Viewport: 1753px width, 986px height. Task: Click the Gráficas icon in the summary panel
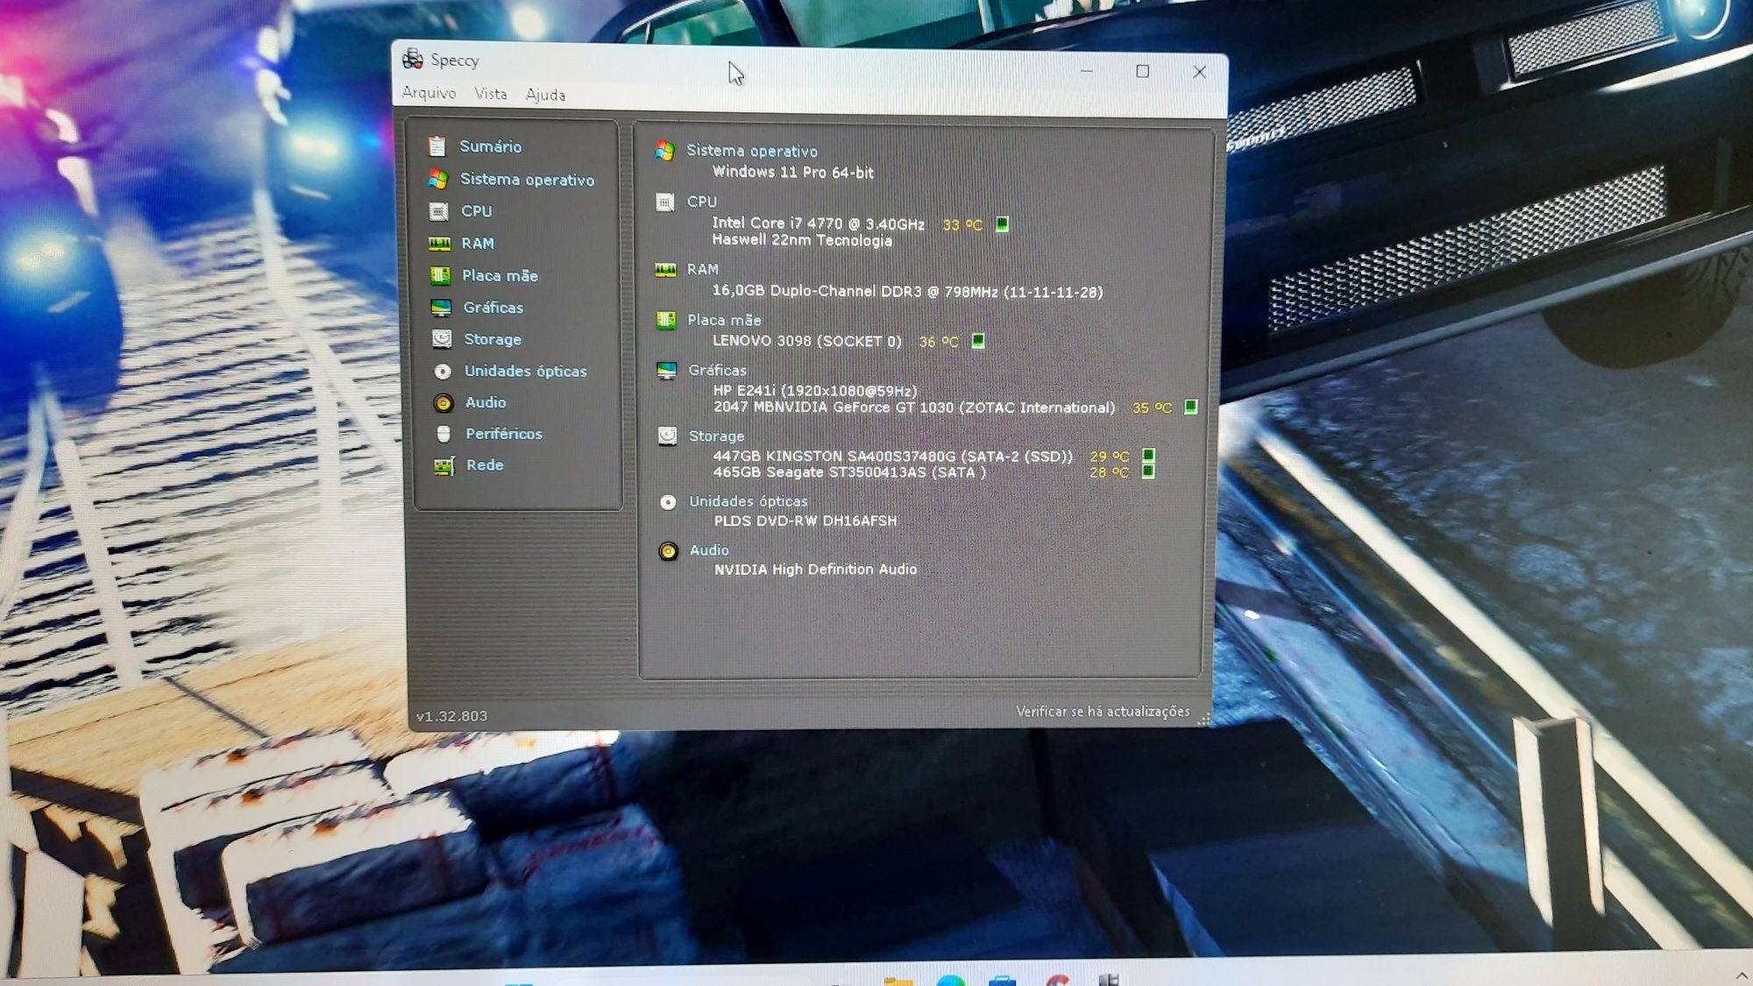[x=667, y=371]
